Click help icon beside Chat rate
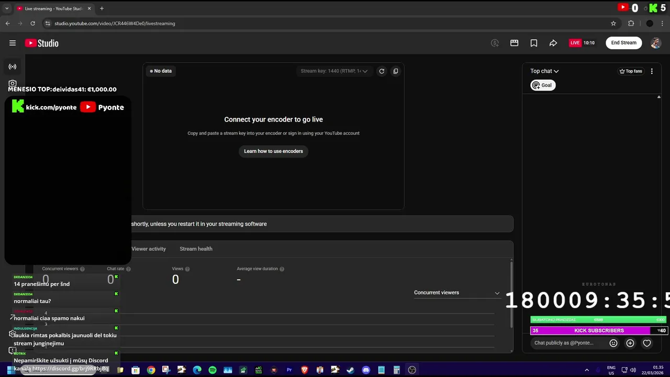This screenshot has height=377, width=670. (x=128, y=269)
